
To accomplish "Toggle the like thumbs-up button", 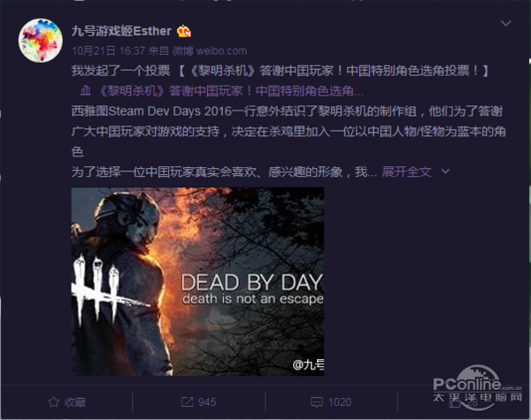I will (x=463, y=402).
